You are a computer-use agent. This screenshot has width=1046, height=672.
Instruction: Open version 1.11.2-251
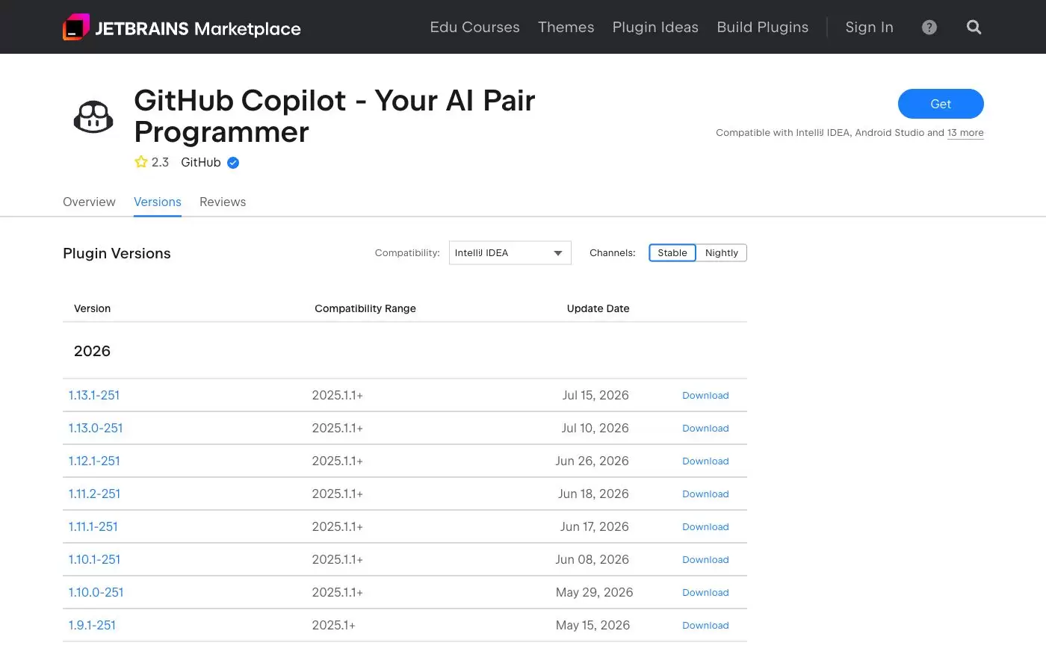point(94,494)
